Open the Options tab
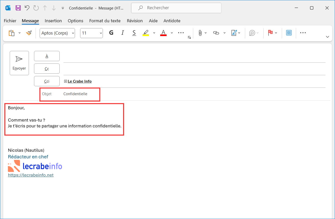335x219 pixels. coord(75,21)
